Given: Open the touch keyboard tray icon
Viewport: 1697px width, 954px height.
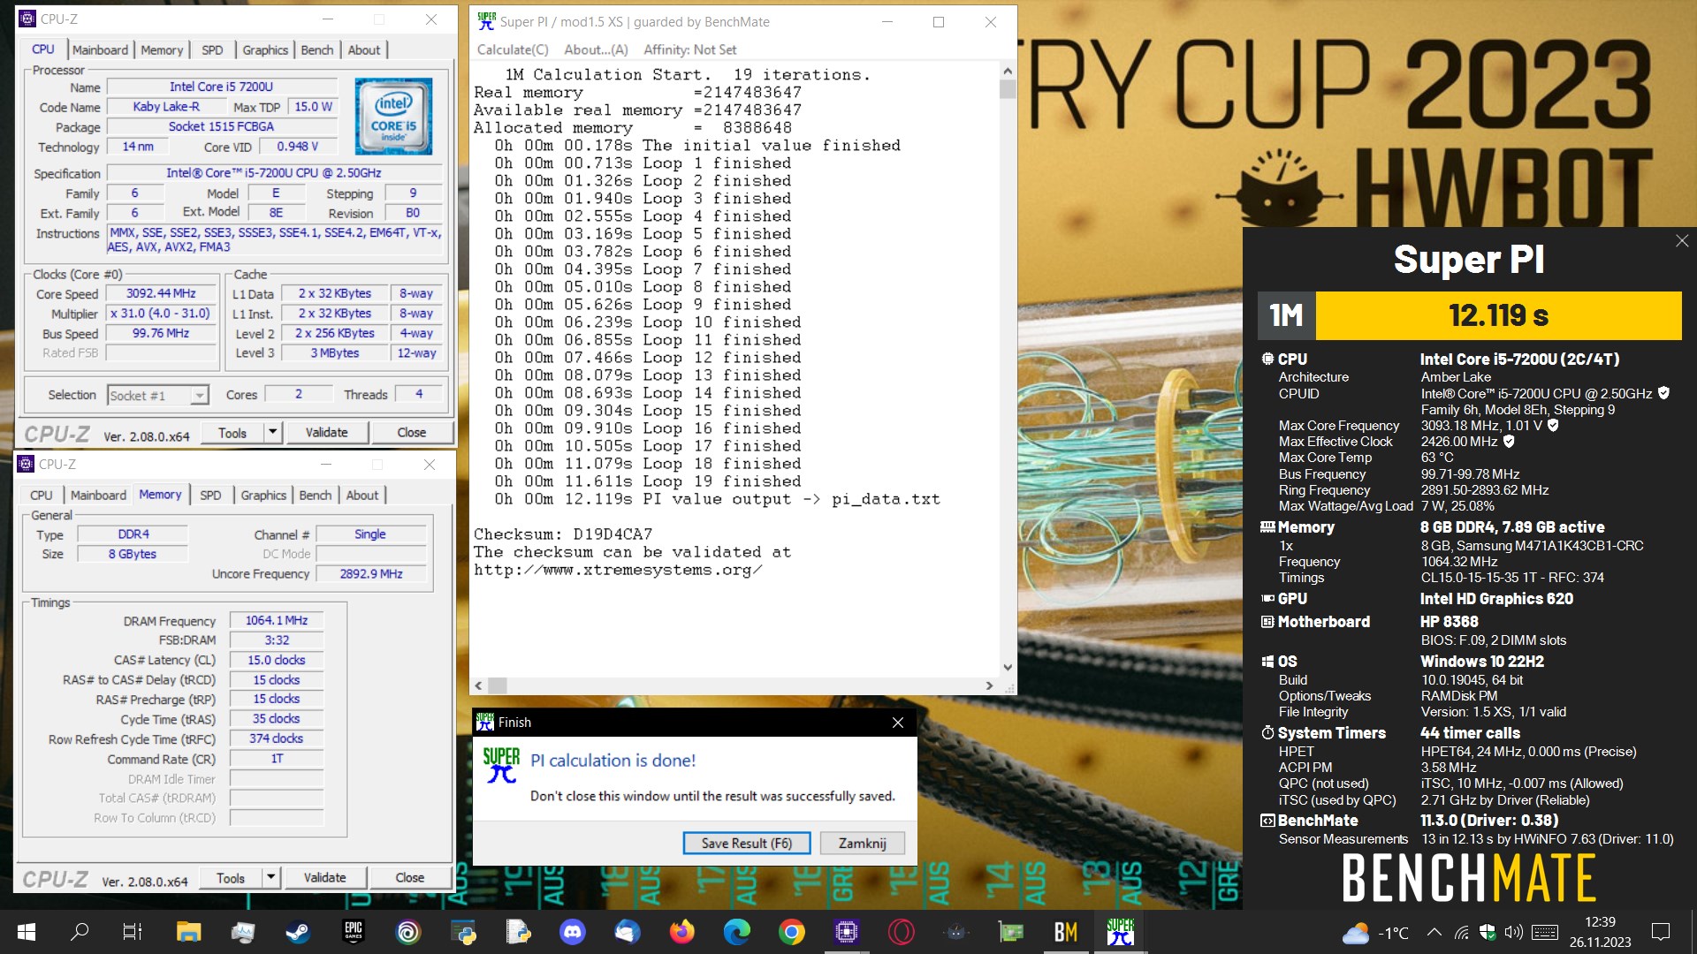Looking at the screenshot, I should click(x=1545, y=932).
